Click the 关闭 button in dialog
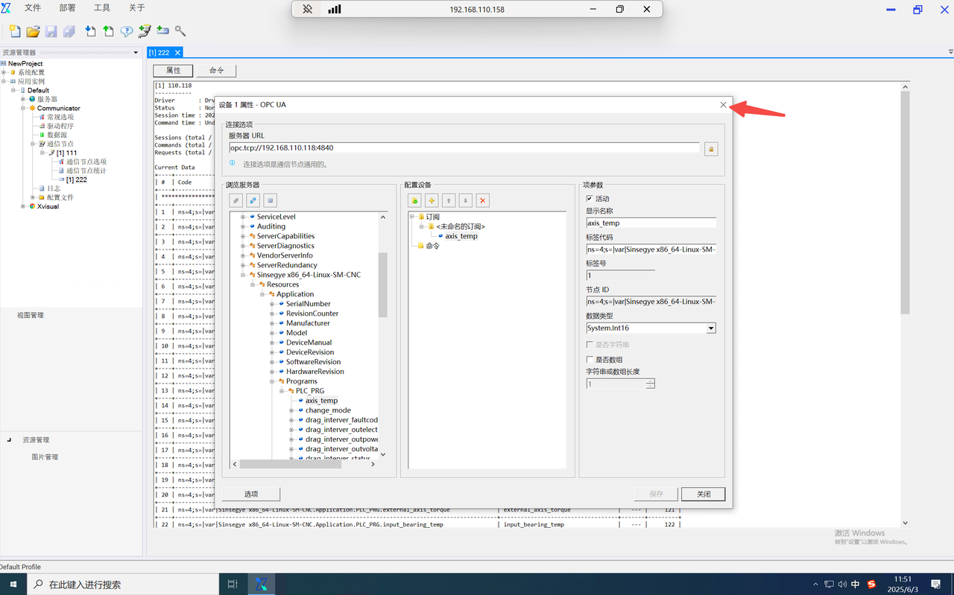This screenshot has height=595, width=954. coord(704,494)
